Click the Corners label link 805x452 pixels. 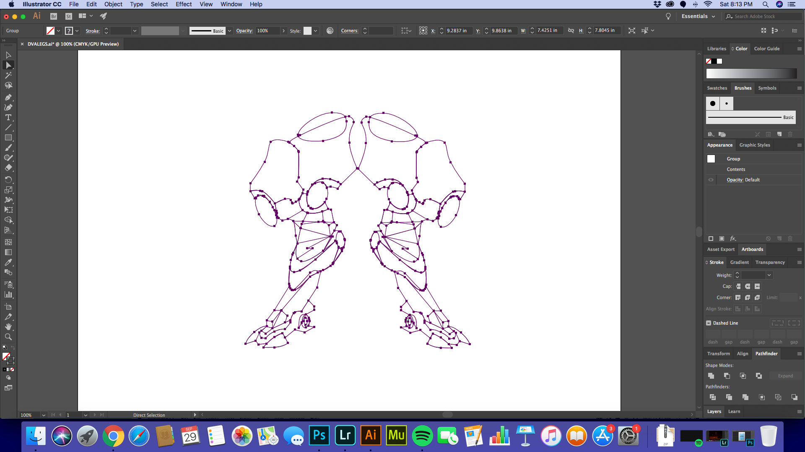350,31
